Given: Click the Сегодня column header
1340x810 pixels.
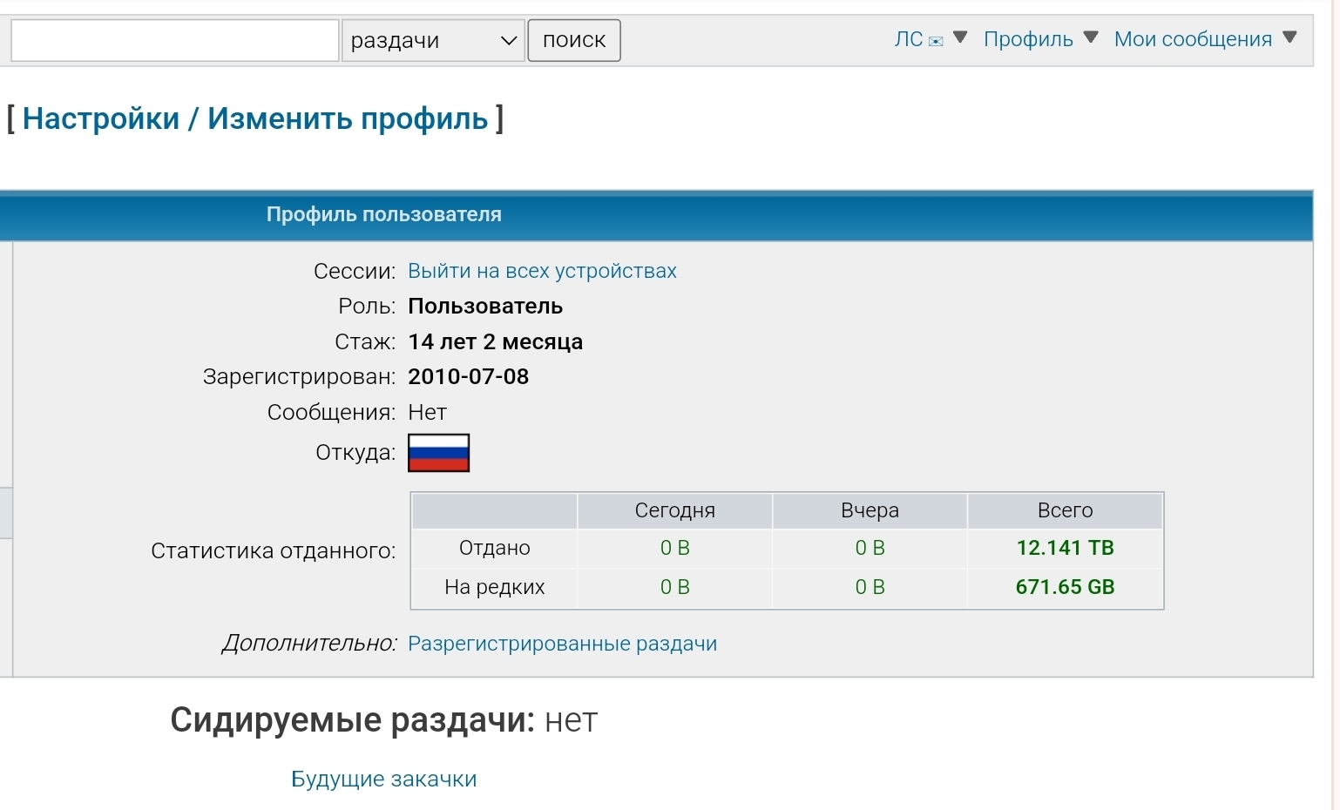Looking at the screenshot, I should tap(675, 510).
